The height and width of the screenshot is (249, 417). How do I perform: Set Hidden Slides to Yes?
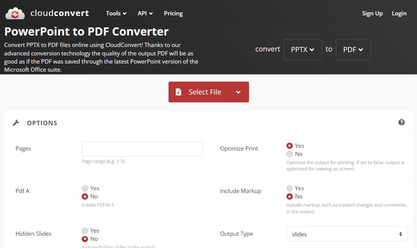click(x=85, y=231)
